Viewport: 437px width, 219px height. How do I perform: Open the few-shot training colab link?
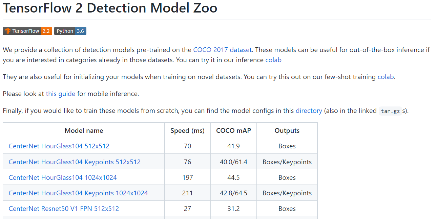pos(386,77)
